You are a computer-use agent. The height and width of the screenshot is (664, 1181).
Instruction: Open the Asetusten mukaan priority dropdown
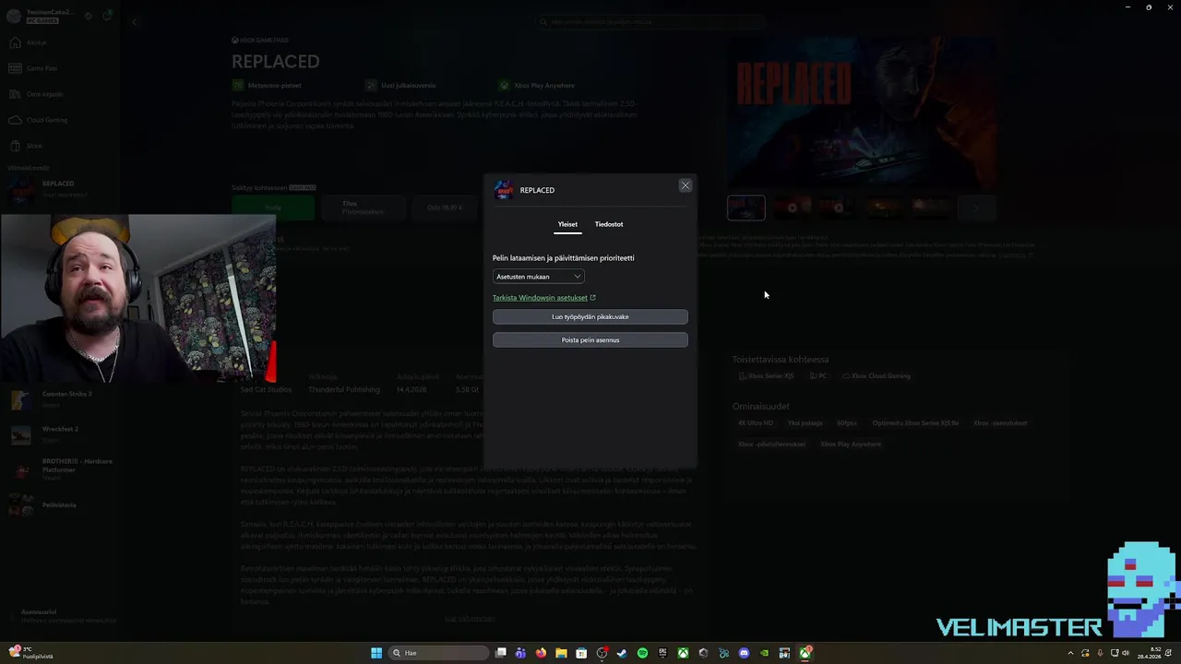tap(538, 277)
